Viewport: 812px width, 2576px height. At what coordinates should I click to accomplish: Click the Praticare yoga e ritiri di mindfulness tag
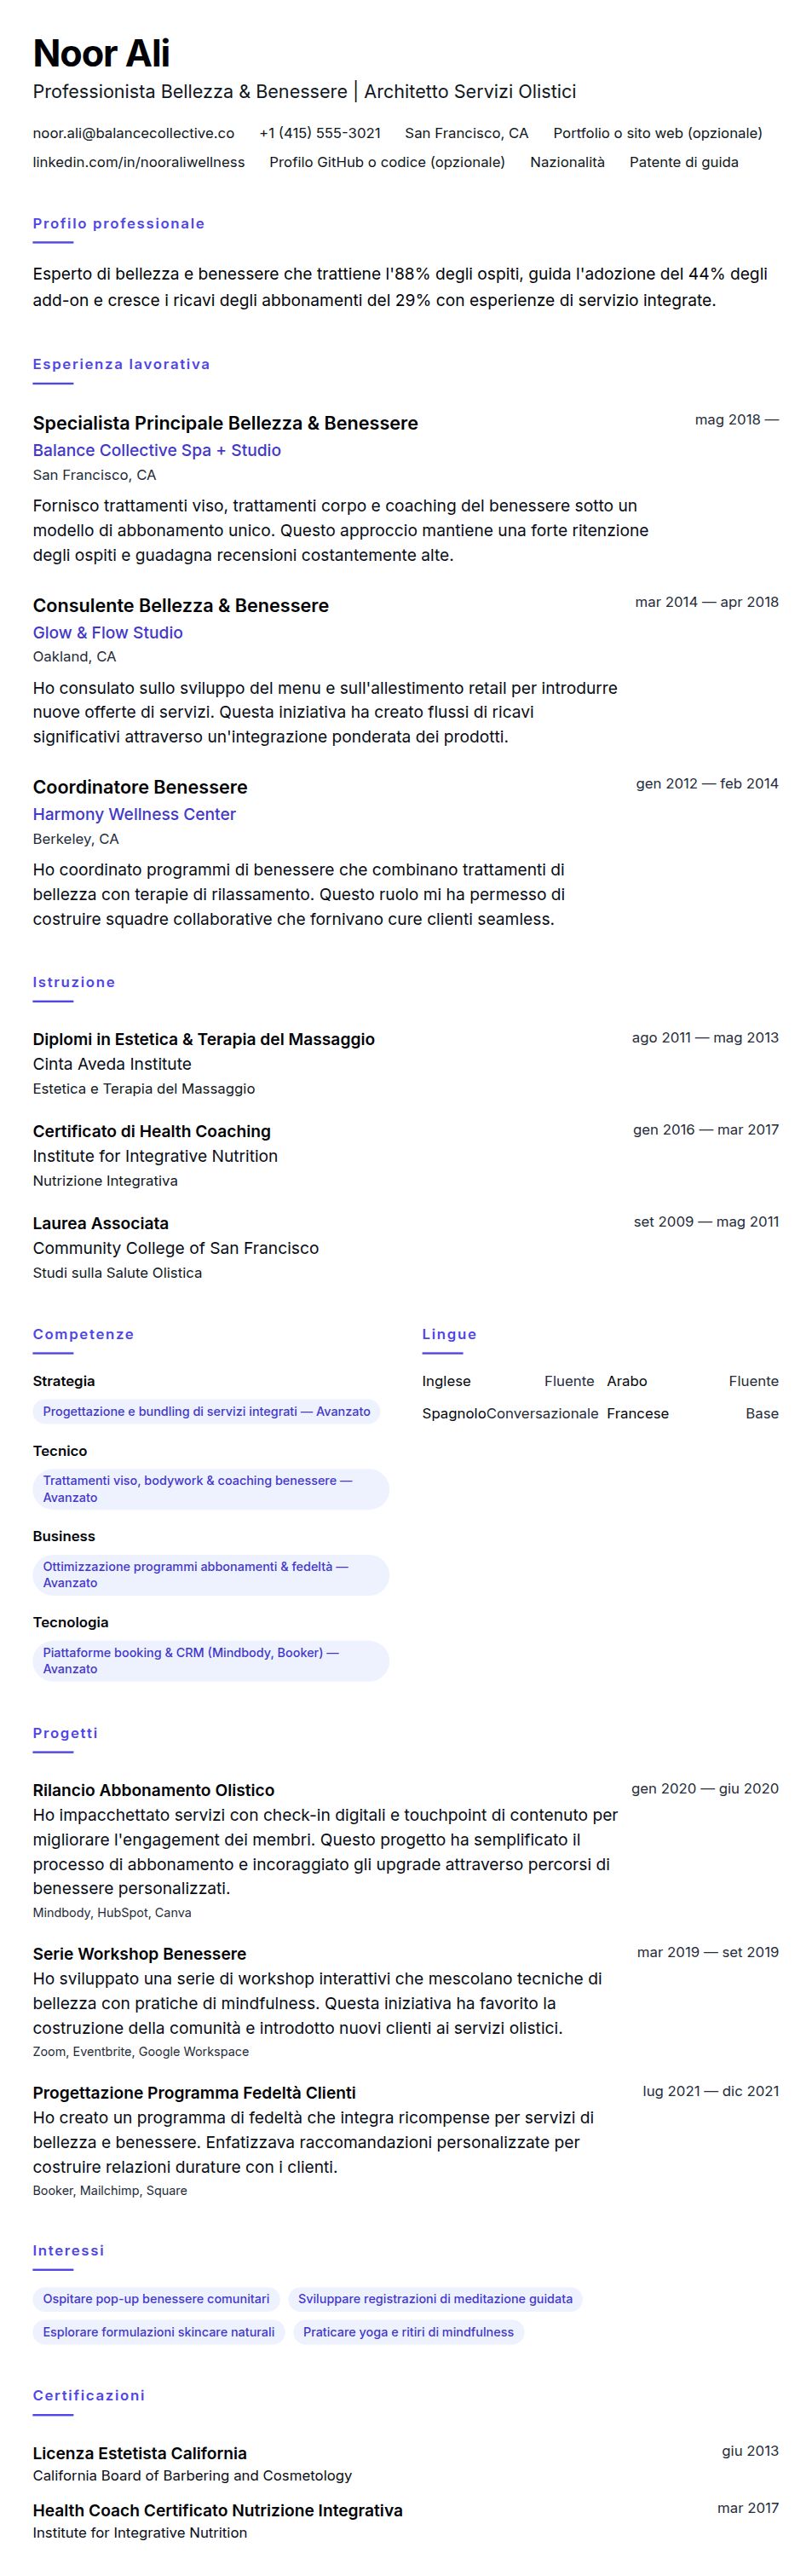click(x=408, y=2332)
